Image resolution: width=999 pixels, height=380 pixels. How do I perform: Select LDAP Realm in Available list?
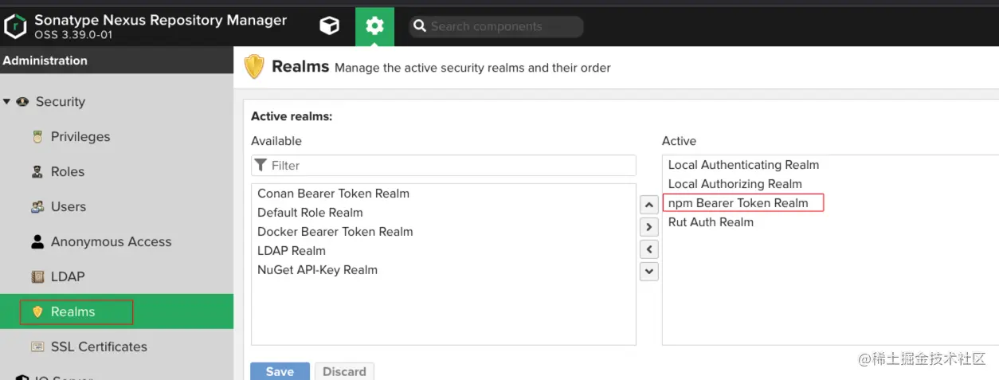tap(444, 251)
